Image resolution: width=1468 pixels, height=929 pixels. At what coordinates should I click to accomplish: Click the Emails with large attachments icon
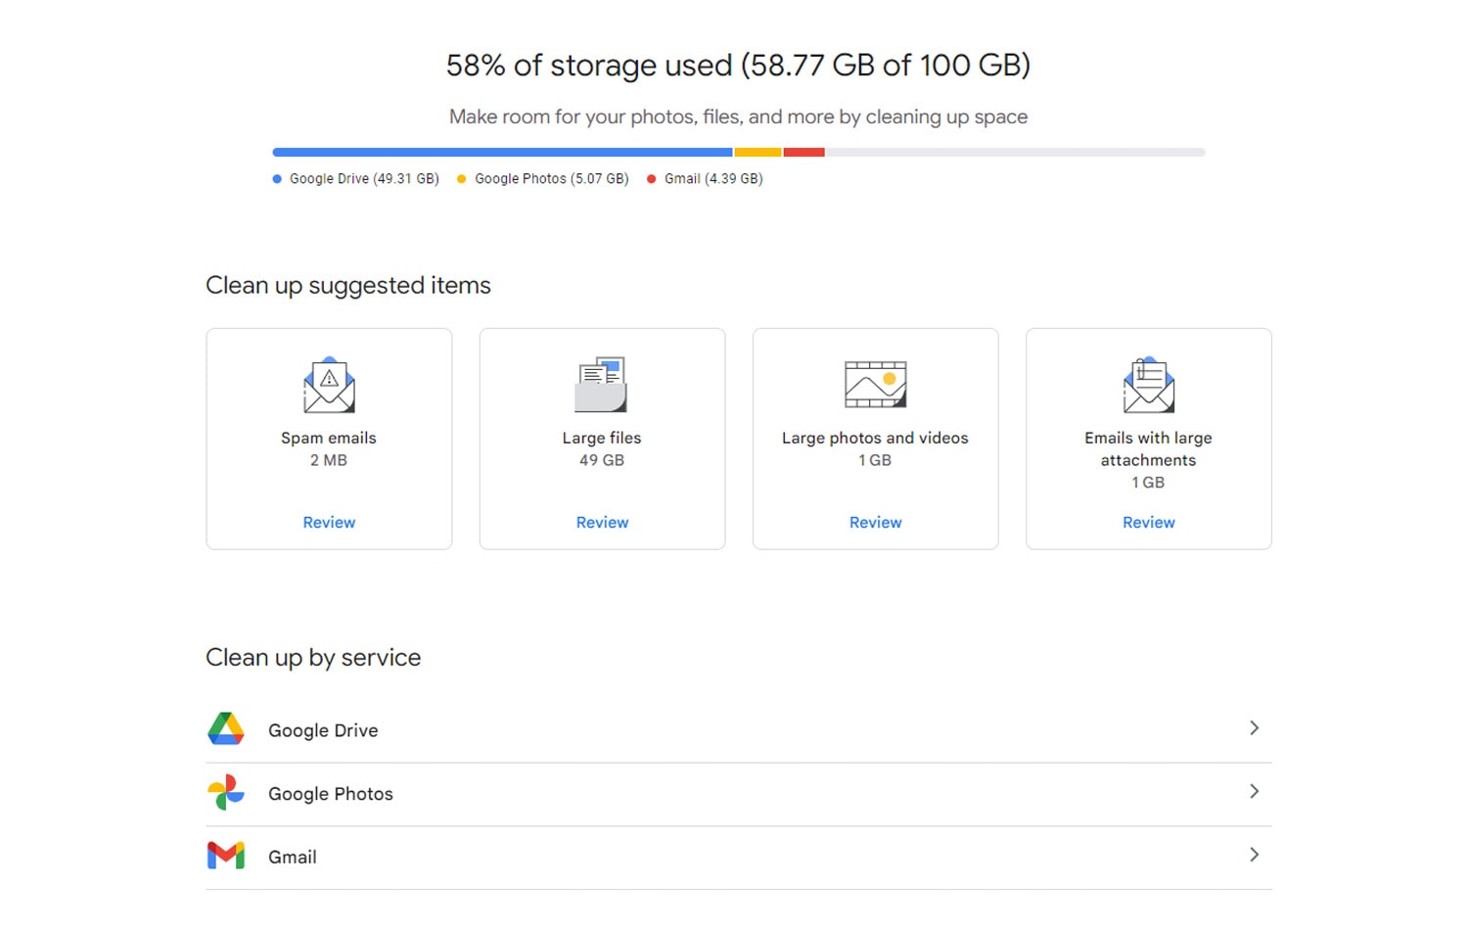pos(1147,385)
